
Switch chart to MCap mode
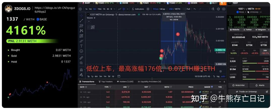pos(163,9)
